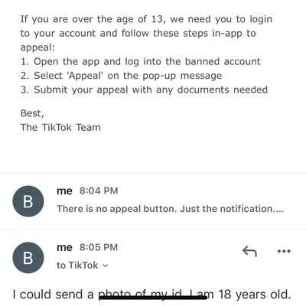Select step 3 'Submit your appeal' line

tap(144, 90)
